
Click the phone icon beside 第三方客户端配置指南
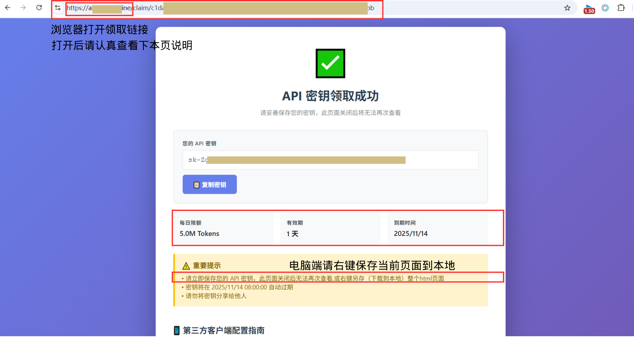(177, 330)
